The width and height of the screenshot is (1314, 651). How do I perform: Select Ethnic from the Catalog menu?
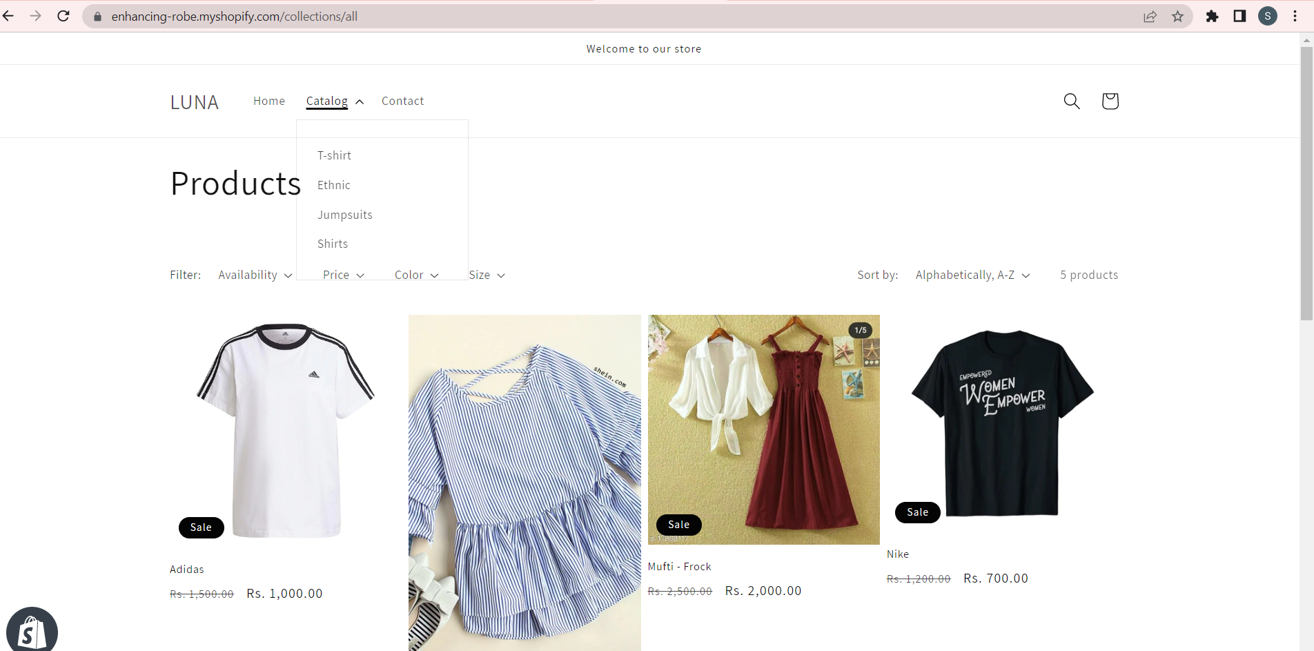point(334,185)
